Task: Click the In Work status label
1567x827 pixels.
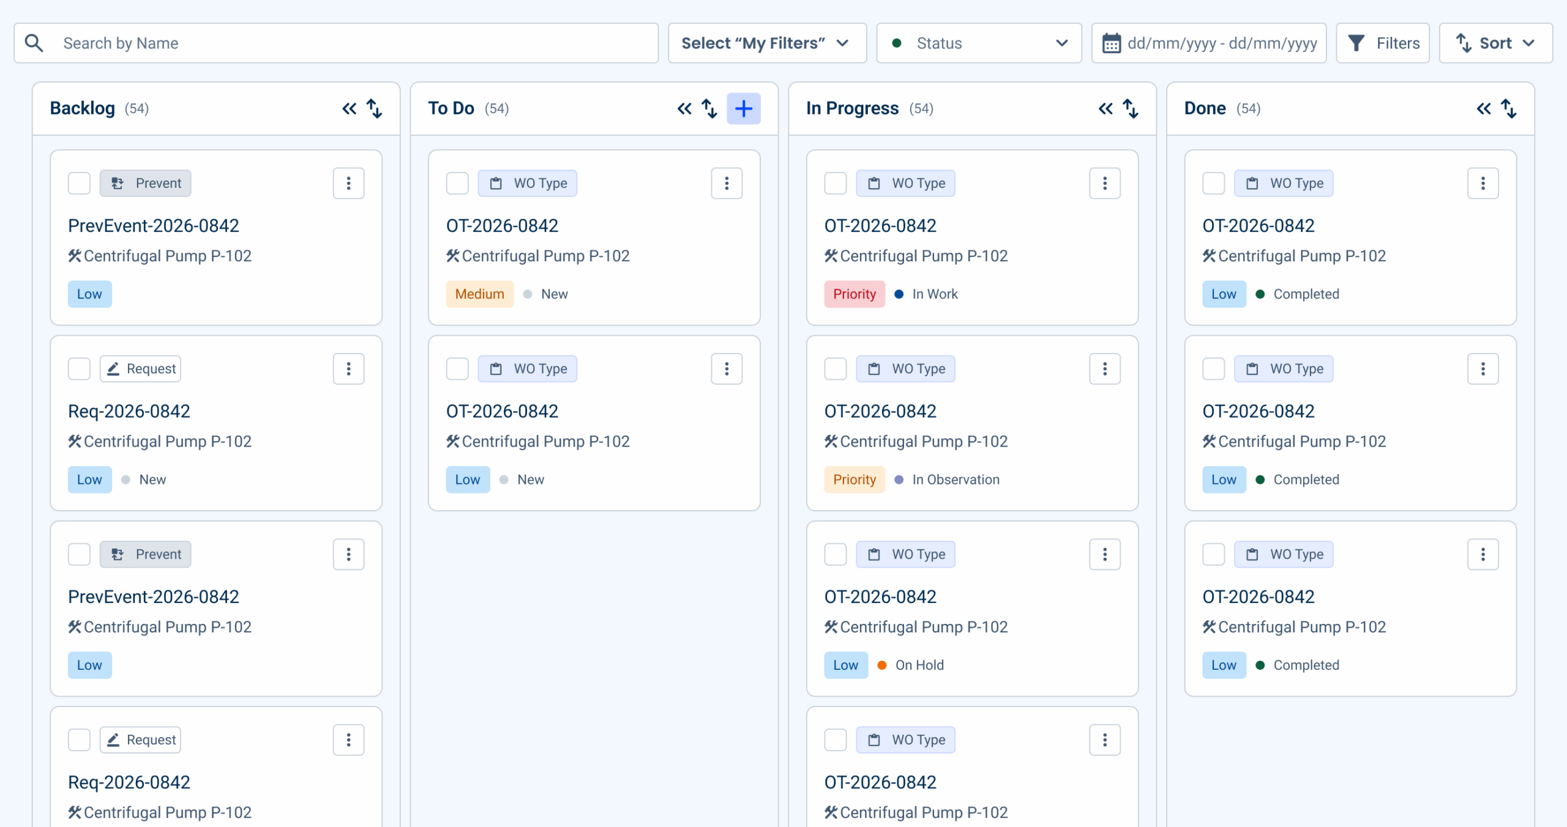Action: pyautogui.click(x=935, y=294)
